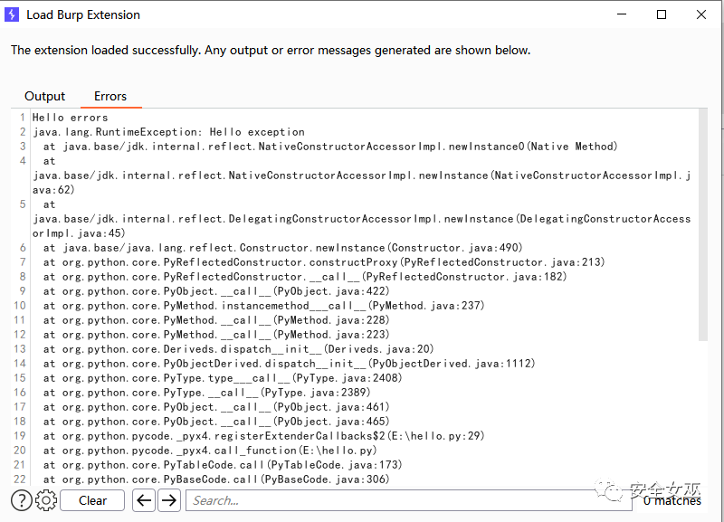Open search settings via gear icon

point(46,500)
